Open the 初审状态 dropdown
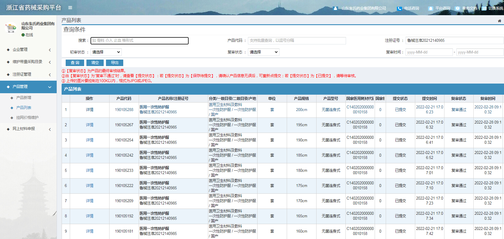The width and height of the screenshot is (504, 239). point(106,52)
